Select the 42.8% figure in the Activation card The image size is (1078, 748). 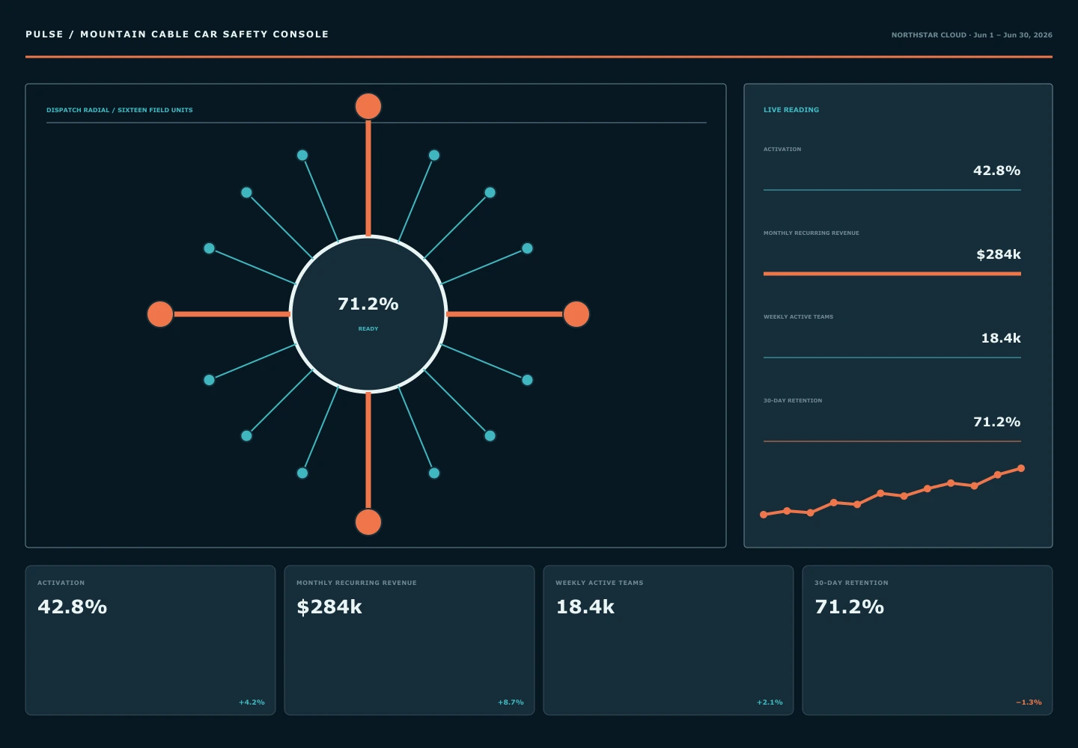pos(73,607)
